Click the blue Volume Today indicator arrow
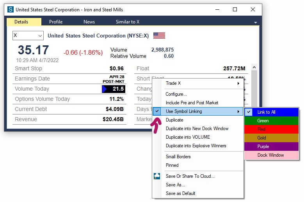This screenshot has width=304, height=202. pyautogui.click(x=104, y=89)
